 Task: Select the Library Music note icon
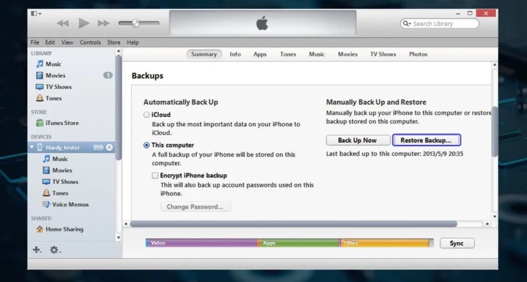click(39, 64)
